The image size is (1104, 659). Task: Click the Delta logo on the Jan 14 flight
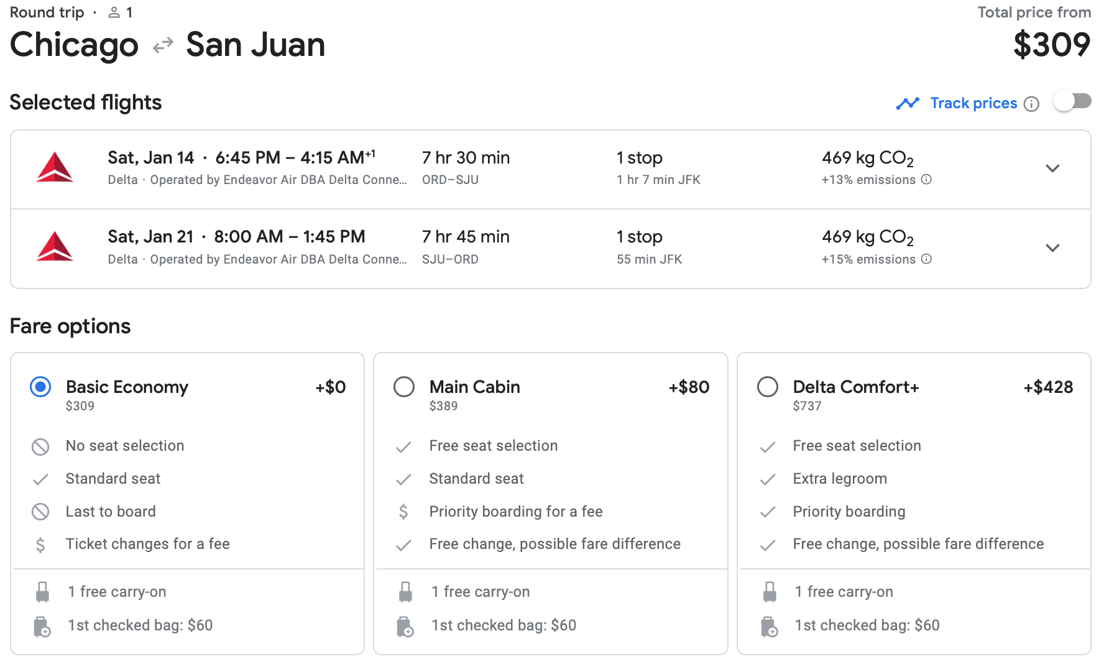tap(55, 167)
